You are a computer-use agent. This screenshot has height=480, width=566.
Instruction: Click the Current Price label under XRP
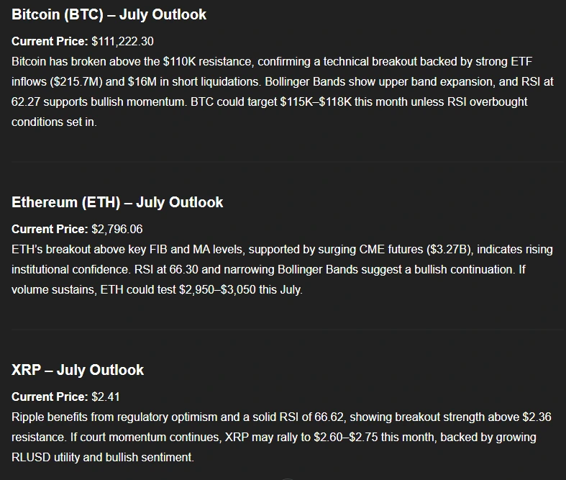(x=50, y=397)
